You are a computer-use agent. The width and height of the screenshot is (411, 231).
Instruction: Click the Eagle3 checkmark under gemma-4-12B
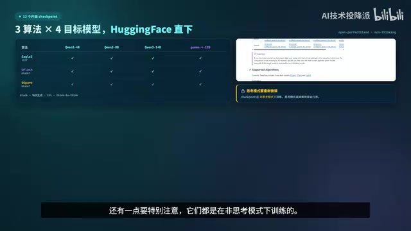click(200, 58)
